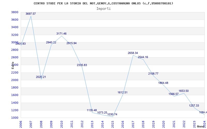
Task: Click the data label 1864.48
Action: pyautogui.click(x=163, y=83)
